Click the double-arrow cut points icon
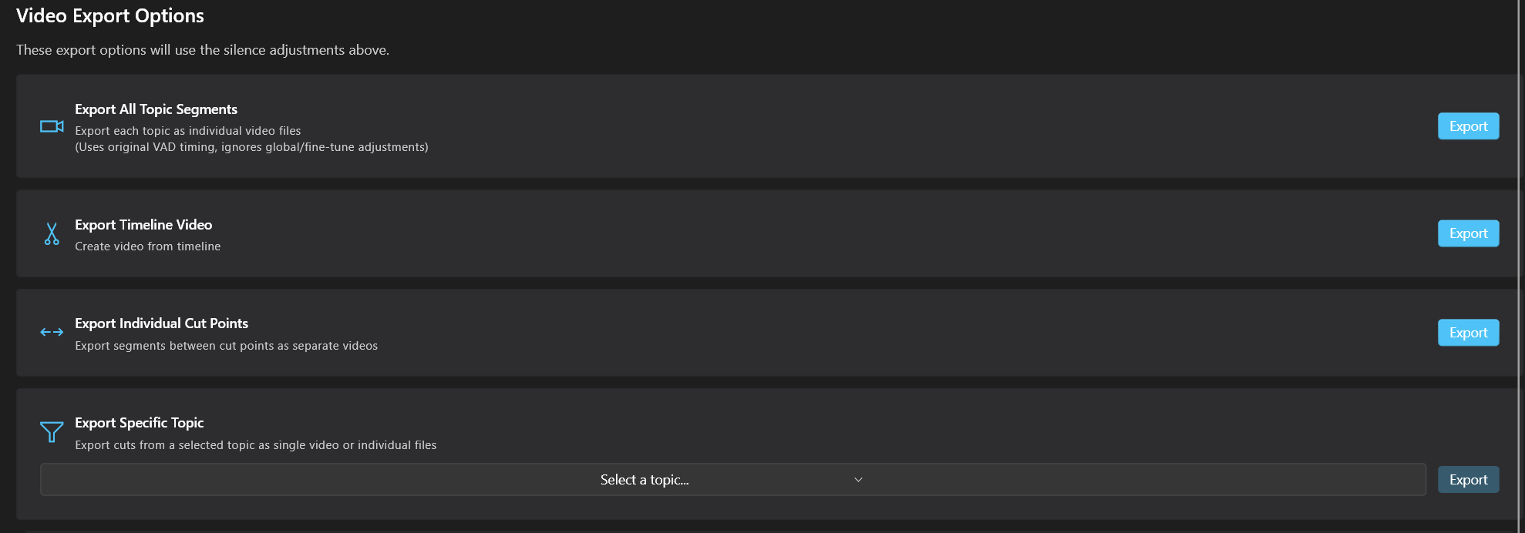 (52, 332)
